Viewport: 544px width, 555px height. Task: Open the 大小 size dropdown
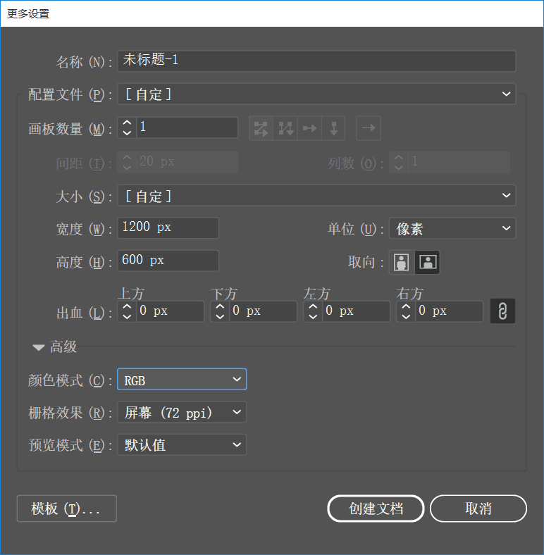(x=316, y=195)
